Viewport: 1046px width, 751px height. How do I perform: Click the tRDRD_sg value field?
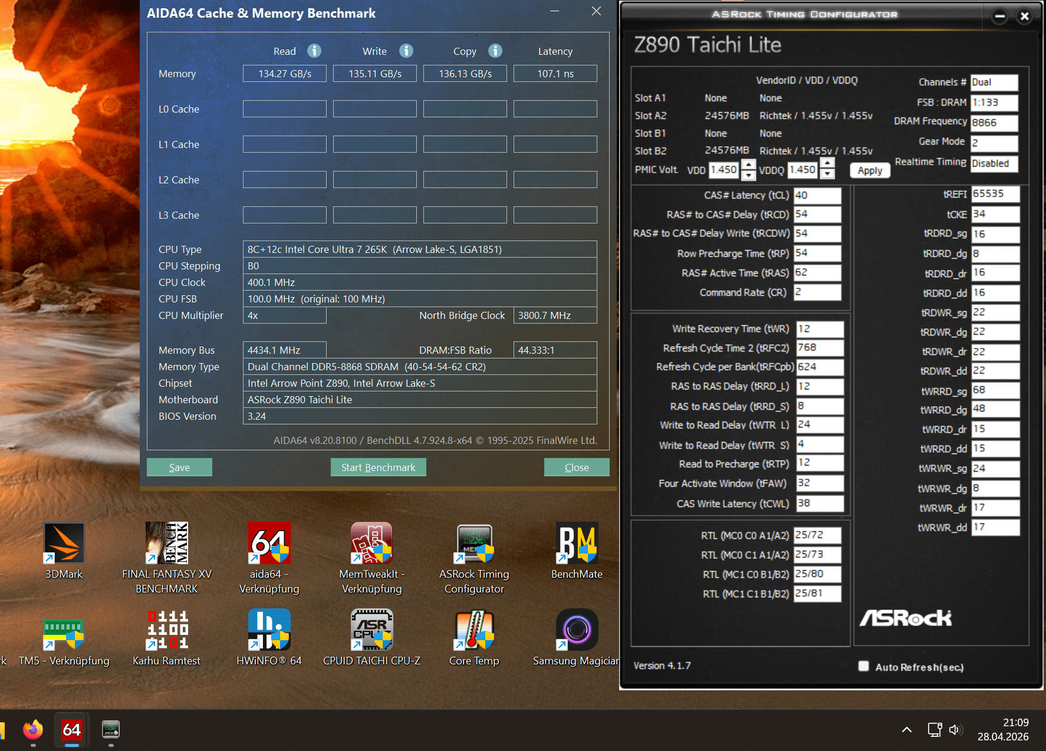click(x=995, y=234)
